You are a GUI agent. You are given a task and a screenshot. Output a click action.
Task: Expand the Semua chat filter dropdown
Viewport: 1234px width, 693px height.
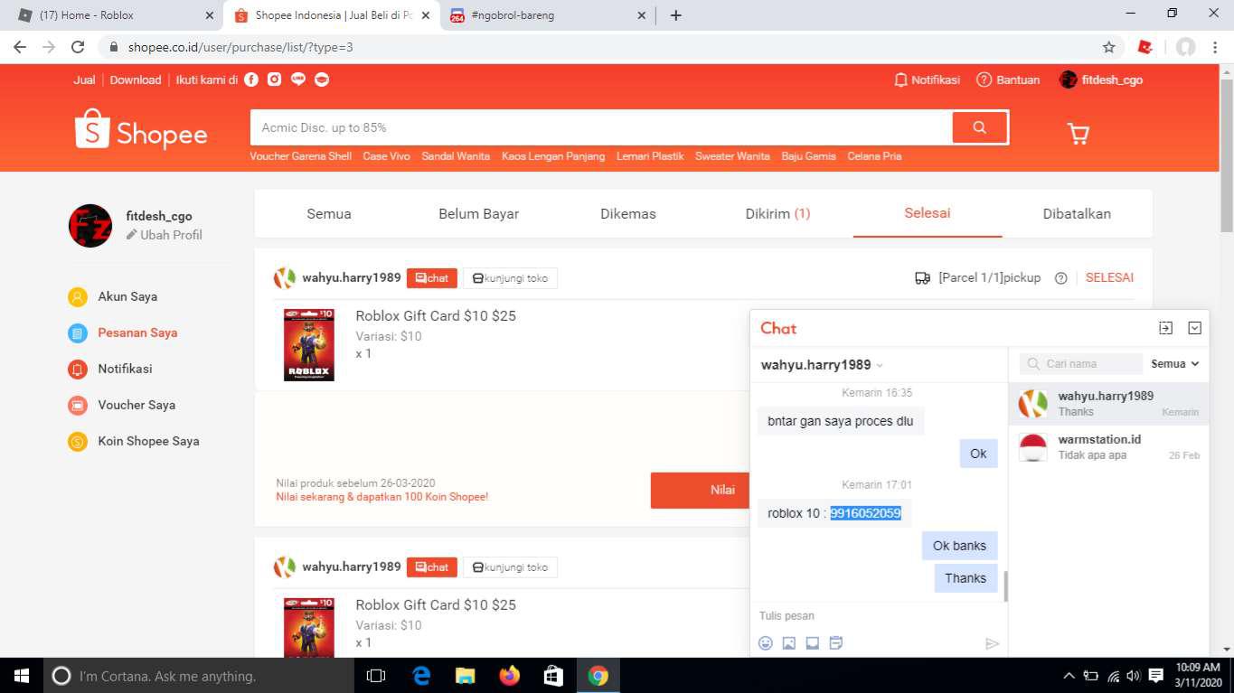point(1175,363)
